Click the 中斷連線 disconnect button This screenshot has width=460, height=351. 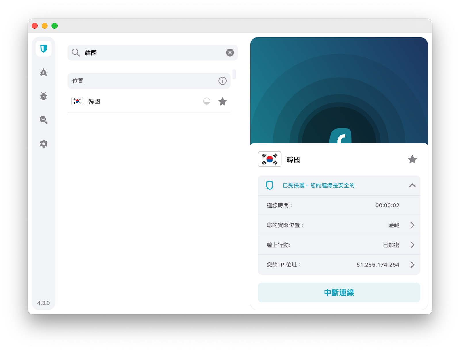tap(339, 293)
